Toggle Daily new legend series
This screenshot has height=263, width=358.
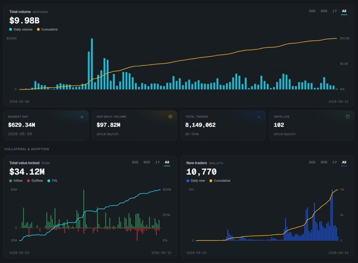click(196, 180)
